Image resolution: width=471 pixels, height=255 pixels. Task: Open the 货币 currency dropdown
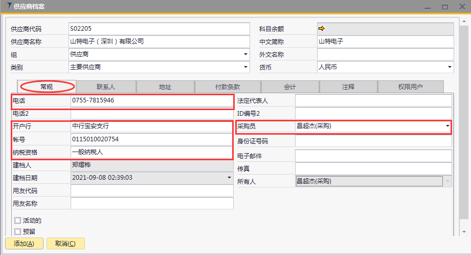pos(450,67)
